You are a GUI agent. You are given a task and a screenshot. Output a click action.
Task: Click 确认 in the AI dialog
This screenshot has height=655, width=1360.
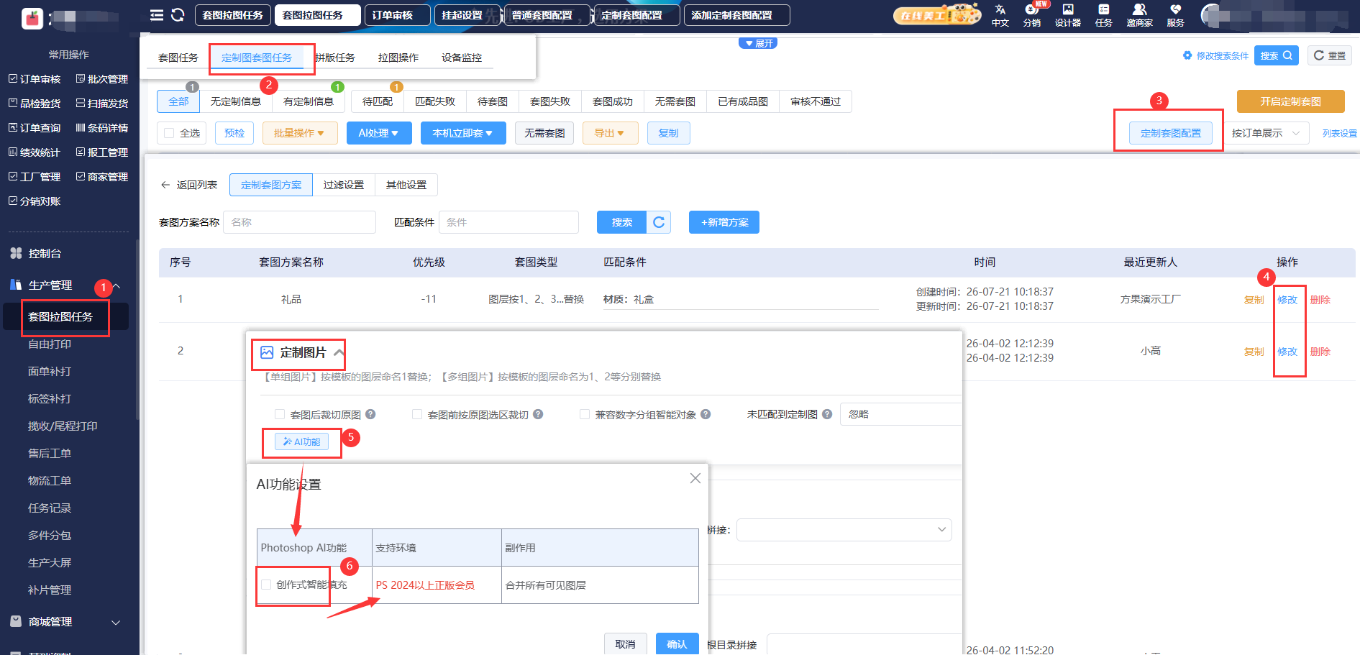677,644
